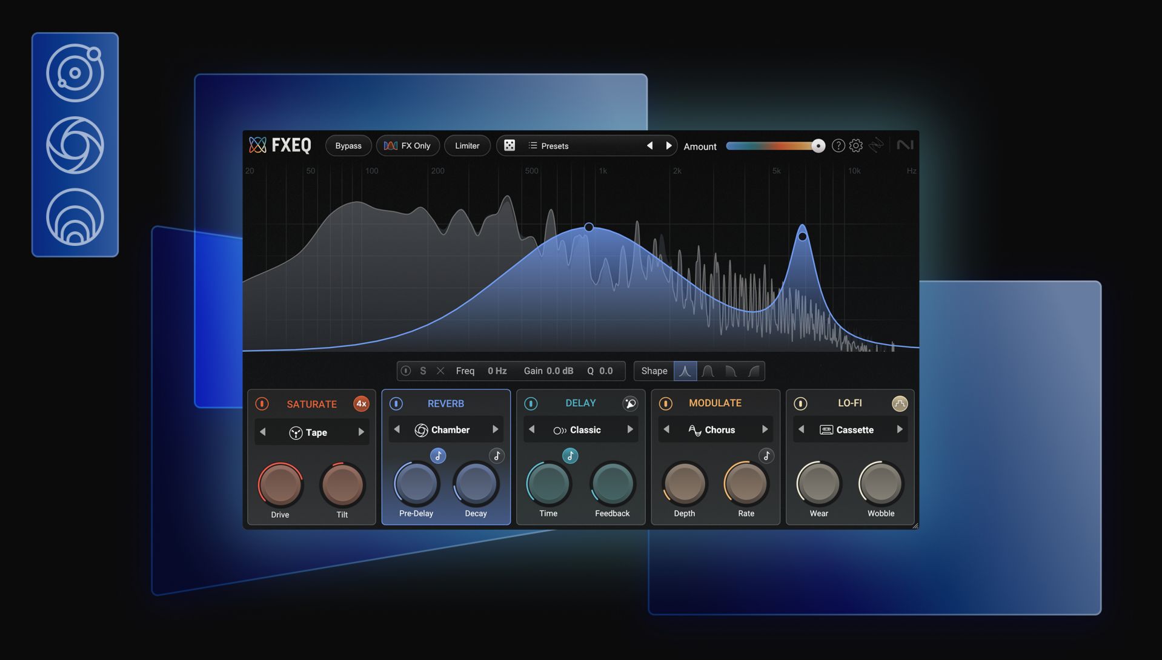
Task: Select next Saturate type after Tape
Action: click(x=361, y=432)
